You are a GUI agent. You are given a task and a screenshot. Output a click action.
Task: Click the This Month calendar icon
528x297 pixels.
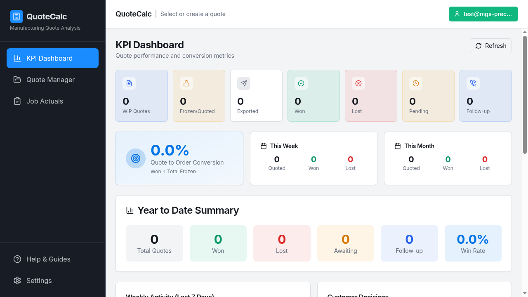pos(398,146)
